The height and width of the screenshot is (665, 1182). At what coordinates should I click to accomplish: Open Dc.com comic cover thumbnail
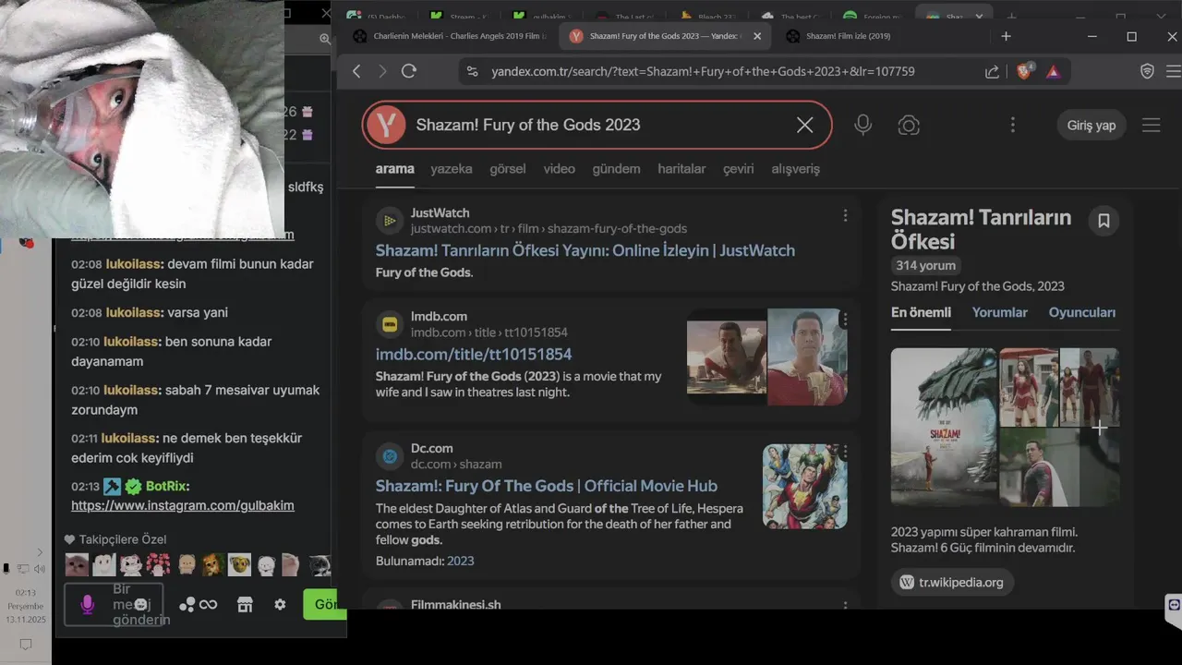(804, 487)
